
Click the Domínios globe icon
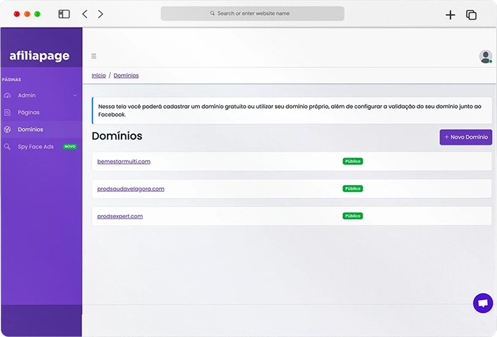point(7,130)
